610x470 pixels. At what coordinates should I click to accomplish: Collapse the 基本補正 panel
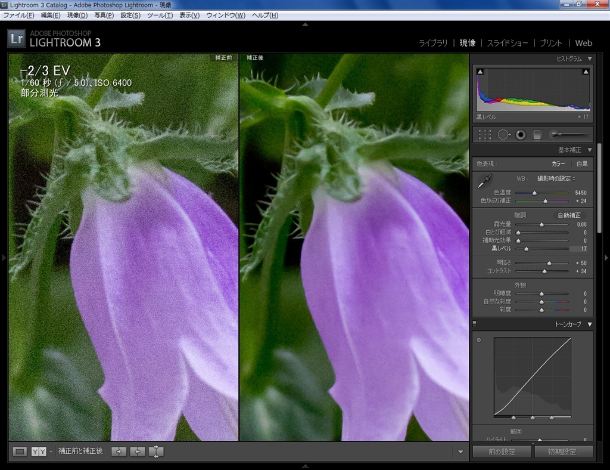pyautogui.click(x=590, y=150)
